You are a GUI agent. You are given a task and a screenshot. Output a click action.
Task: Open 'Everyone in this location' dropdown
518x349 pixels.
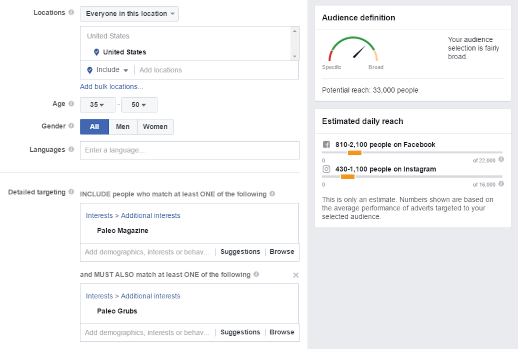(129, 14)
